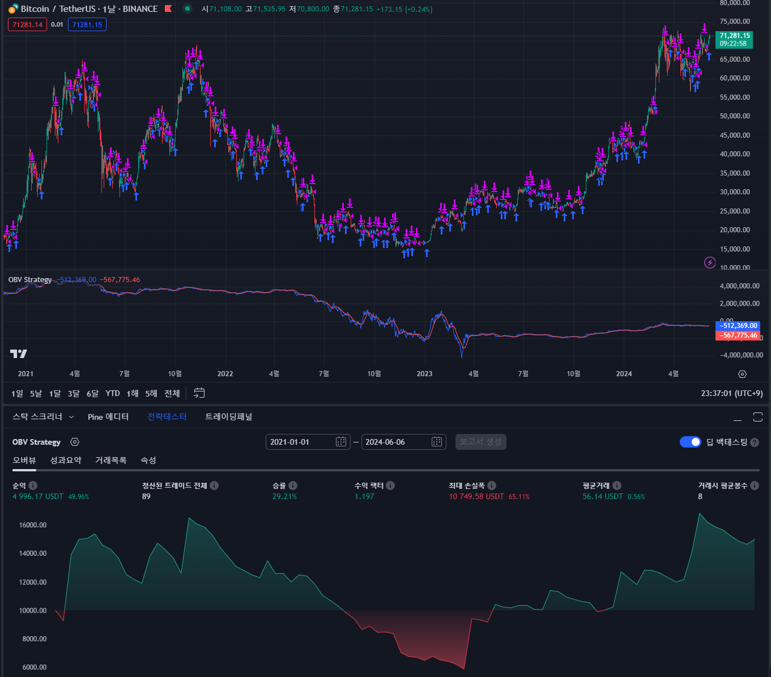Set chart range to 1달
Viewport: 771px width, 677px height.
coord(55,393)
